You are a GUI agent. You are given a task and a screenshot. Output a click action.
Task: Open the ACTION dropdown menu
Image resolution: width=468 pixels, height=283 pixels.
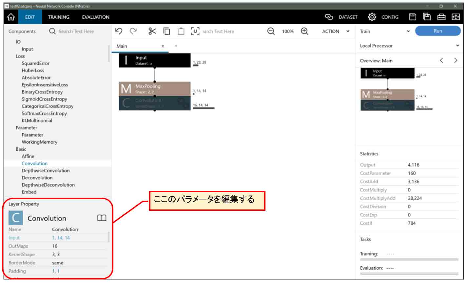click(336, 31)
